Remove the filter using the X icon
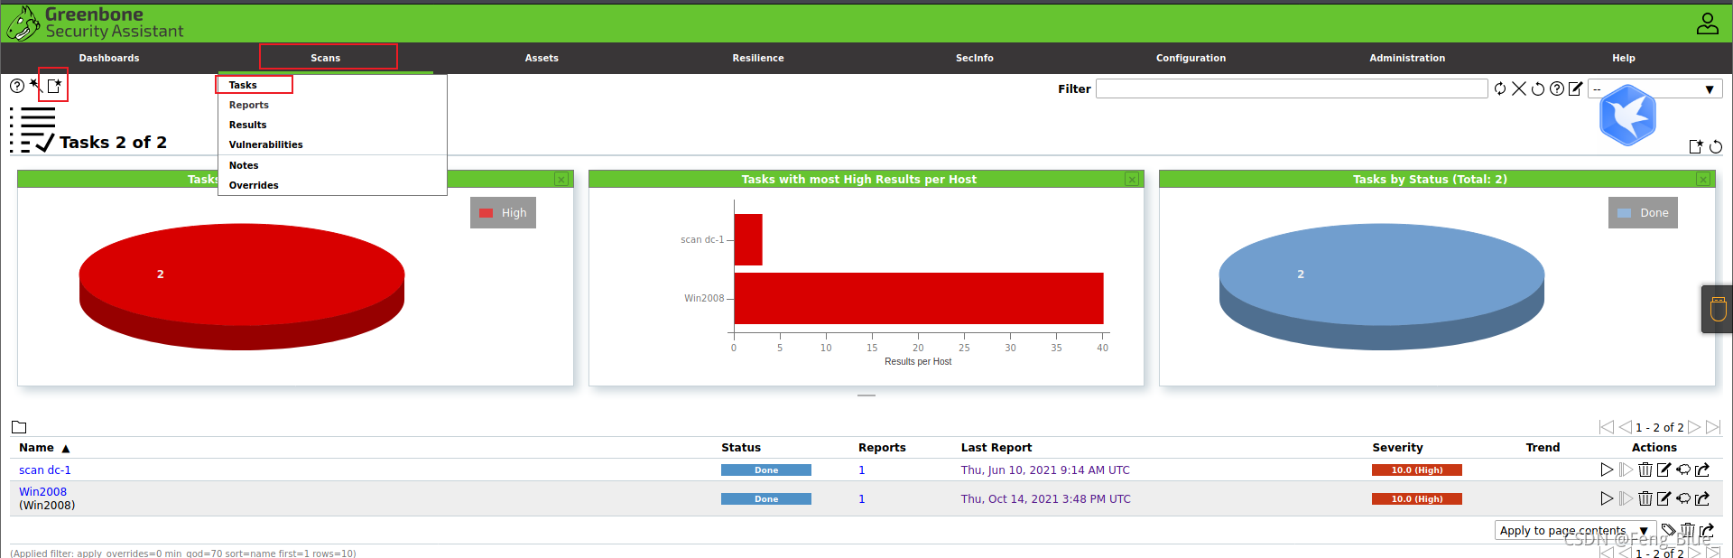The width and height of the screenshot is (1733, 558). point(1519,88)
